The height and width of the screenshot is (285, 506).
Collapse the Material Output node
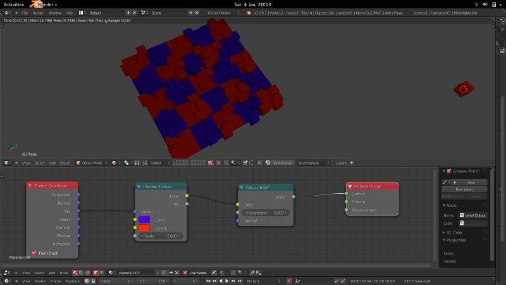(350, 186)
